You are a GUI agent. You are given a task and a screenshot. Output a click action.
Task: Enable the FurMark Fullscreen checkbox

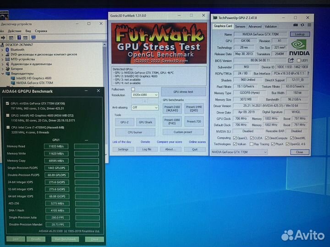[x=133, y=89]
